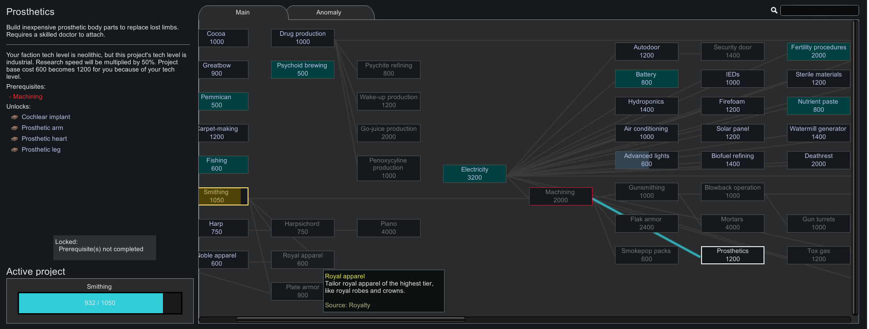This screenshot has height=329, width=869.
Task: Select the Air conditioning project
Action: pos(647,133)
